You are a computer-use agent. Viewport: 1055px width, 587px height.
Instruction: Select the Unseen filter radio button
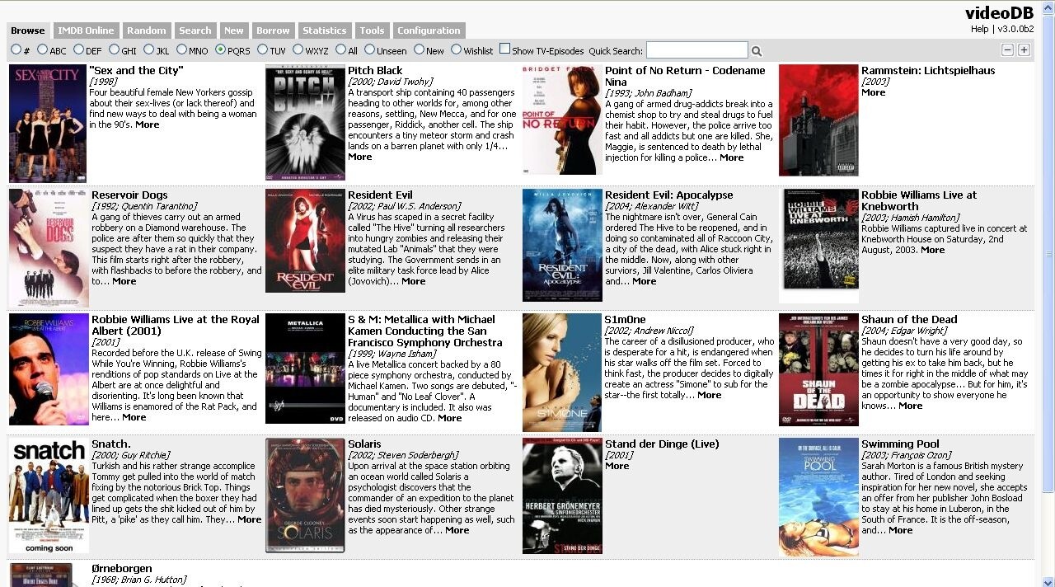coord(369,49)
